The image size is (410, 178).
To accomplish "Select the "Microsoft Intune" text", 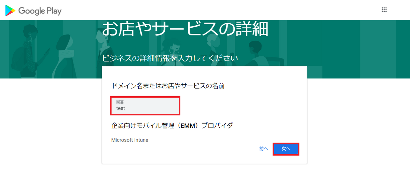I will pyautogui.click(x=130, y=140).
